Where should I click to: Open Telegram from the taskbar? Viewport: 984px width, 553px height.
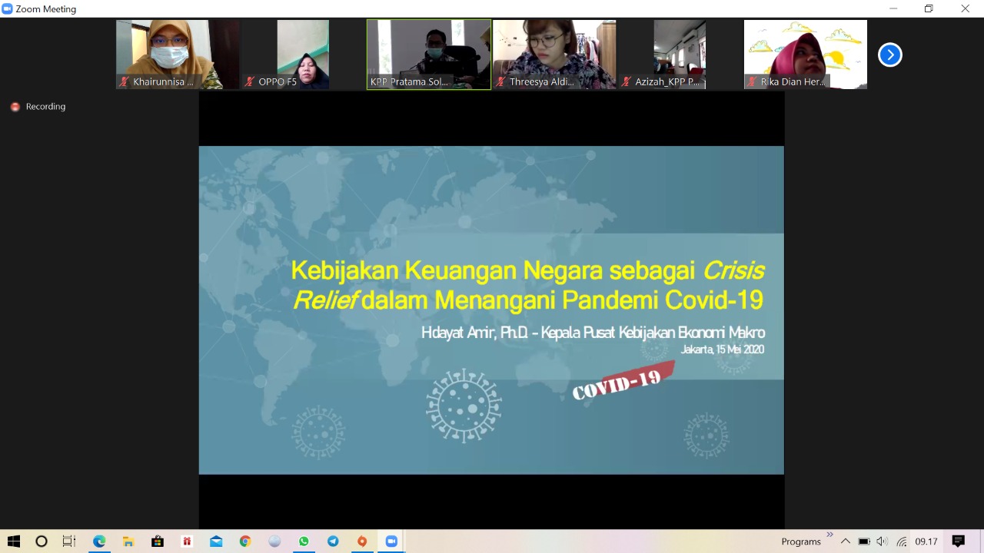pyautogui.click(x=333, y=541)
